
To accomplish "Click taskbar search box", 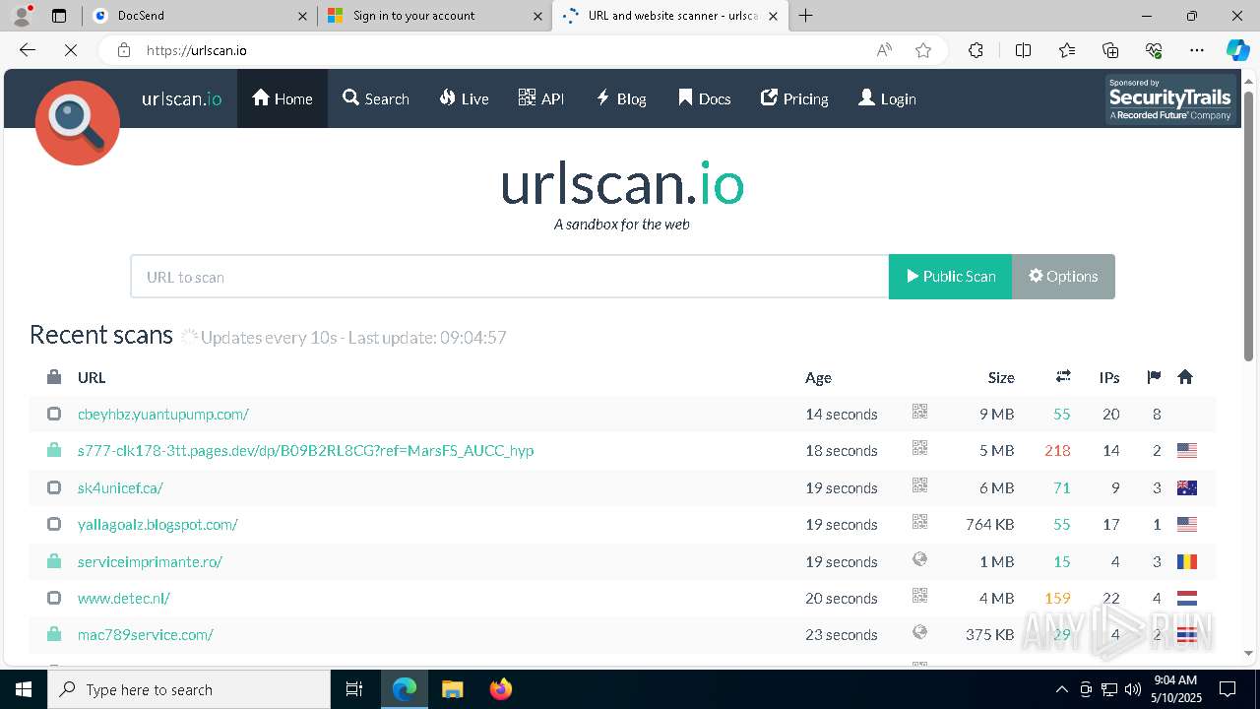I will 189,689.
